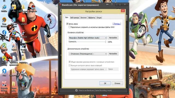Open the Опции tab
The height and width of the screenshot is (98, 175).
[99, 18]
